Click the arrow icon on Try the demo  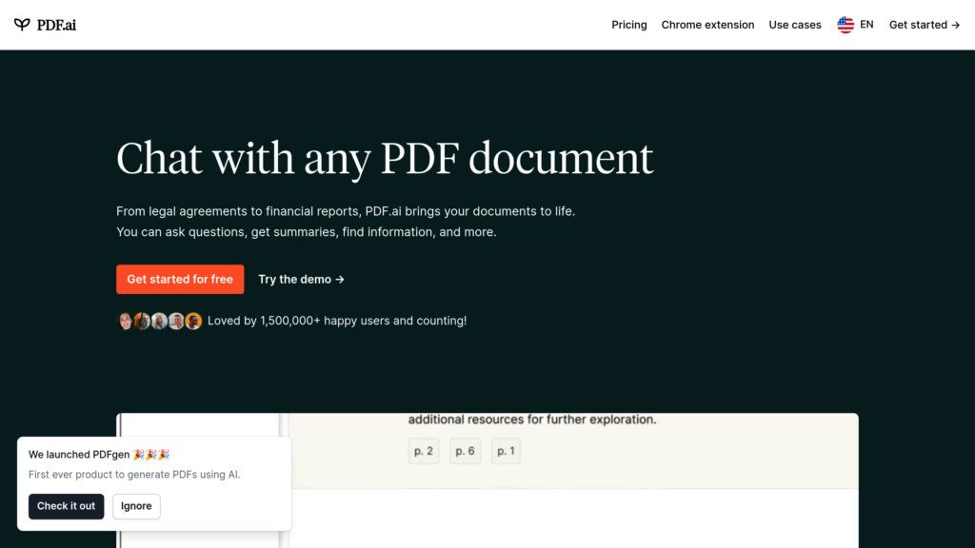click(x=339, y=279)
